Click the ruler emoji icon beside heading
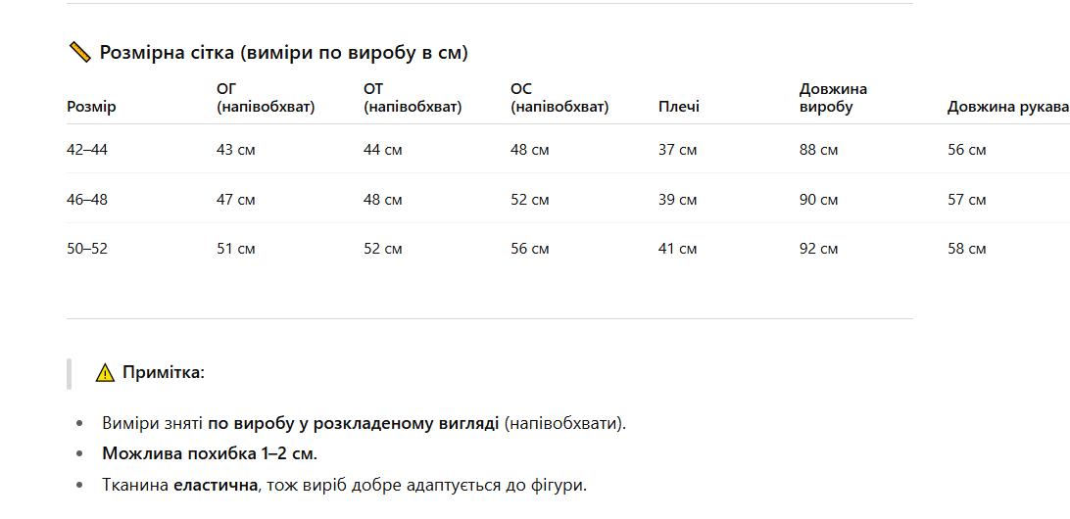 pos(79,52)
